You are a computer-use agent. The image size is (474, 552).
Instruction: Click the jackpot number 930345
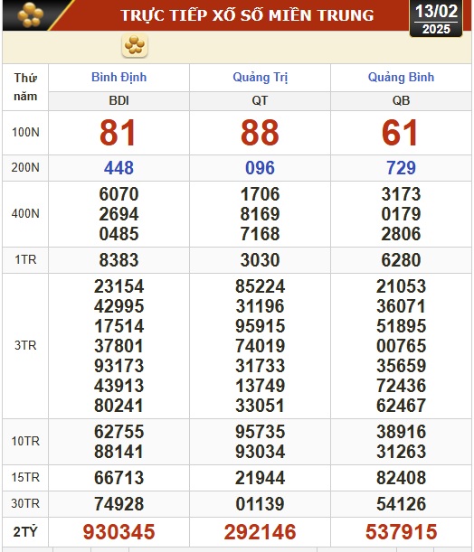[x=118, y=531]
